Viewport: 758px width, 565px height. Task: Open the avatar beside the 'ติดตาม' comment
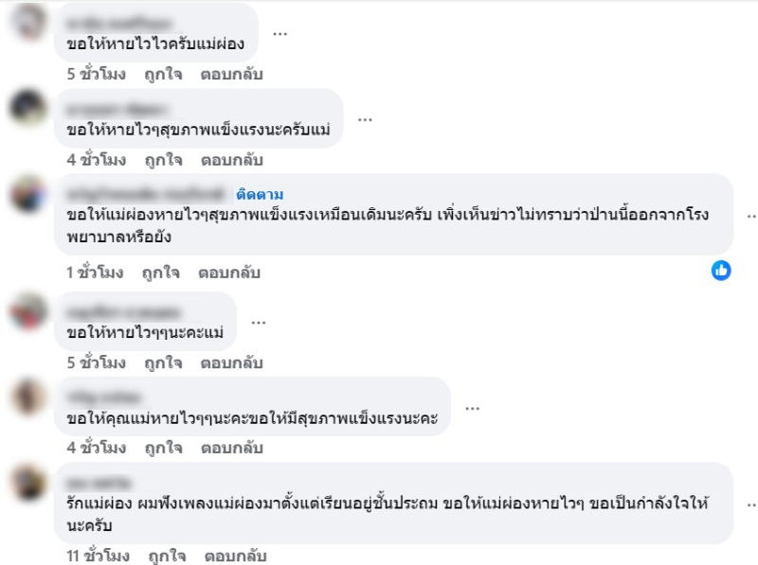(28, 193)
